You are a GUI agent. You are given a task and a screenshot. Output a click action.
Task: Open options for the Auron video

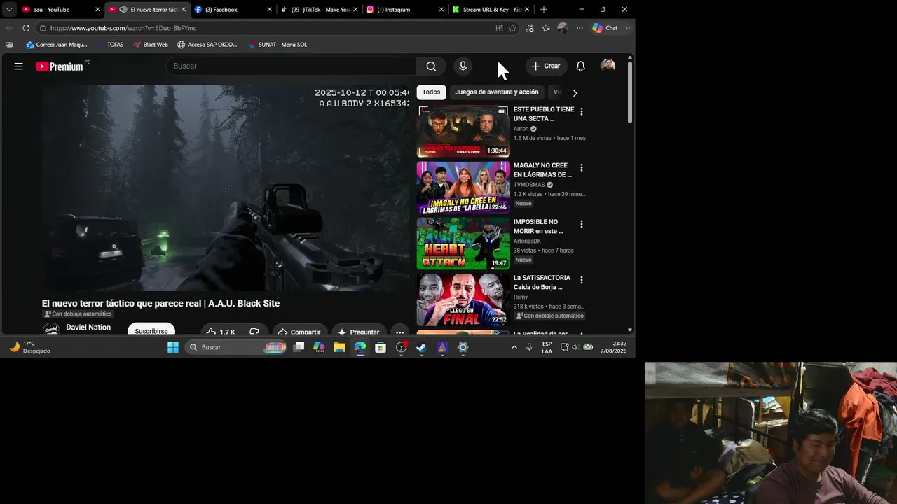tap(581, 111)
